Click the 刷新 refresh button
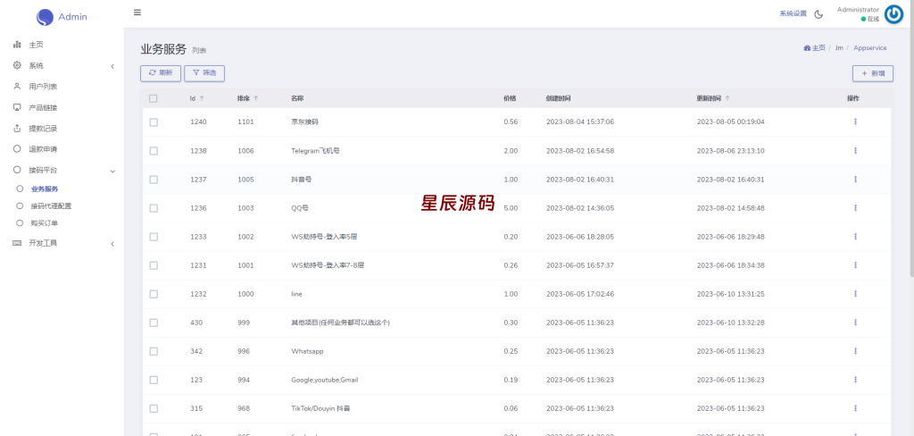This screenshot has height=436, width=914. click(161, 73)
